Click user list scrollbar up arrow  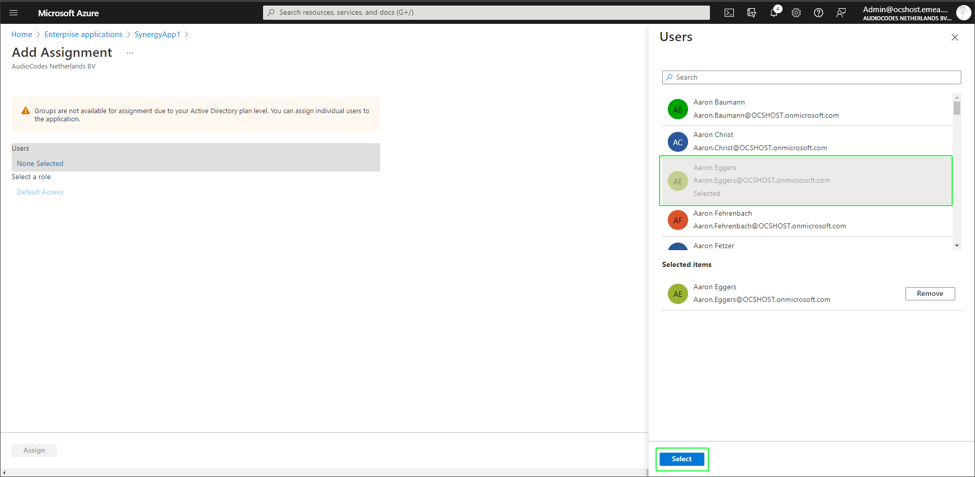(x=957, y=97)
